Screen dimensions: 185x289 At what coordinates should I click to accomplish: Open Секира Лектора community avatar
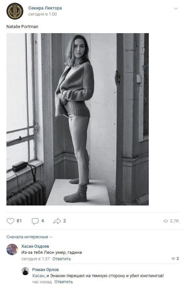15,11
